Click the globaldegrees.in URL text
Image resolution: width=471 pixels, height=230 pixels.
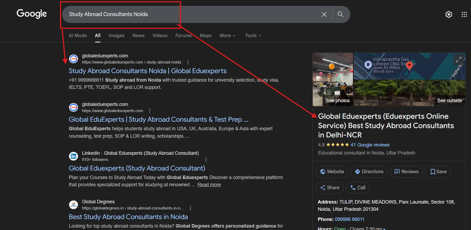pos(133,208)
